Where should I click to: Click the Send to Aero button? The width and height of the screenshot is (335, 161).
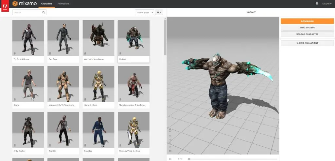coord(307,28)
